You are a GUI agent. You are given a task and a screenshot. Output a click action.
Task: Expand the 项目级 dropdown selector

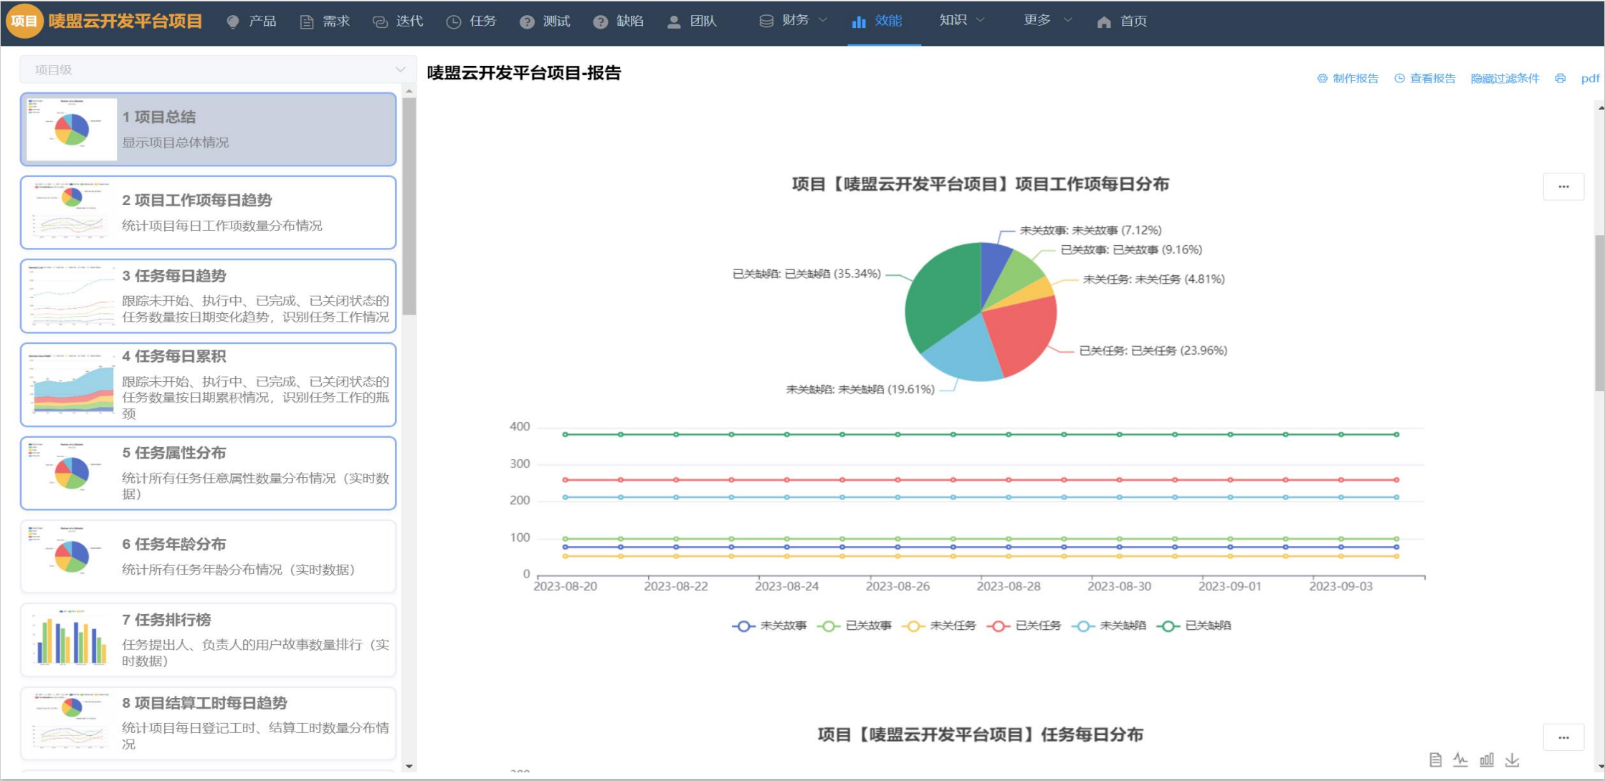(215, 70)
